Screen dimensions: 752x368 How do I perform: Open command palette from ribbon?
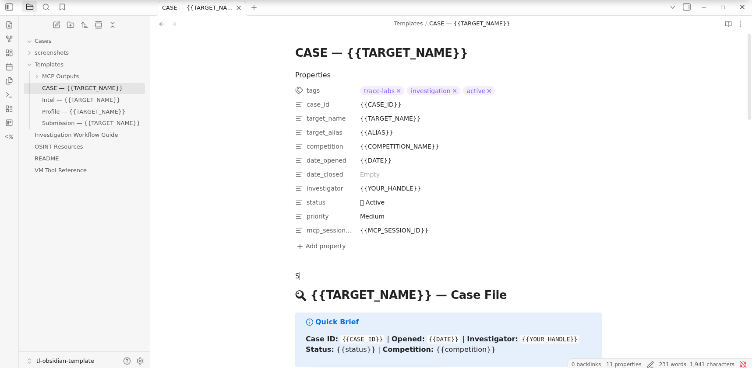tap(9, 95)
